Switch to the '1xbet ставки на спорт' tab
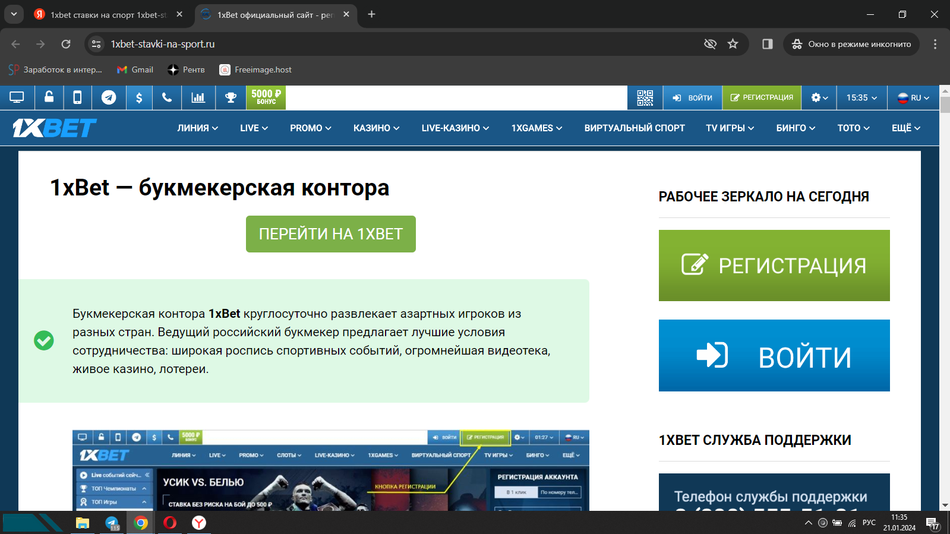 108,15
